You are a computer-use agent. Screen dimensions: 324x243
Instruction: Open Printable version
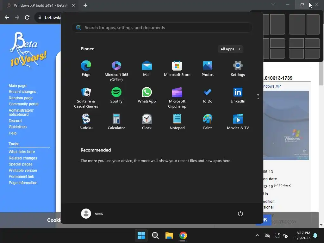coord(23,171)
